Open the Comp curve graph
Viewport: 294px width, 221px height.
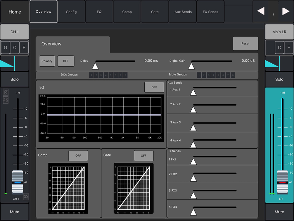pyautogui.click(x=68, y=188)
